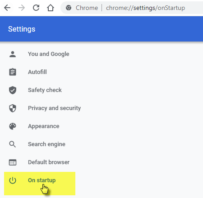Click the magnifier icon beside Search engine
The height and width of the screenshot is (198, 203).
(x=13, y=144)
